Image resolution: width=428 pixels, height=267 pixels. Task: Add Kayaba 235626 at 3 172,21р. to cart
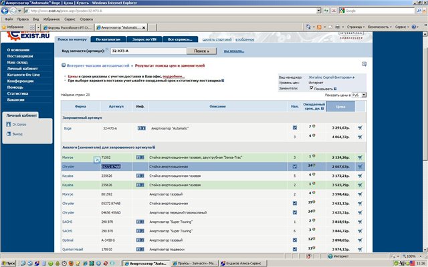click(x=360, y=176)
